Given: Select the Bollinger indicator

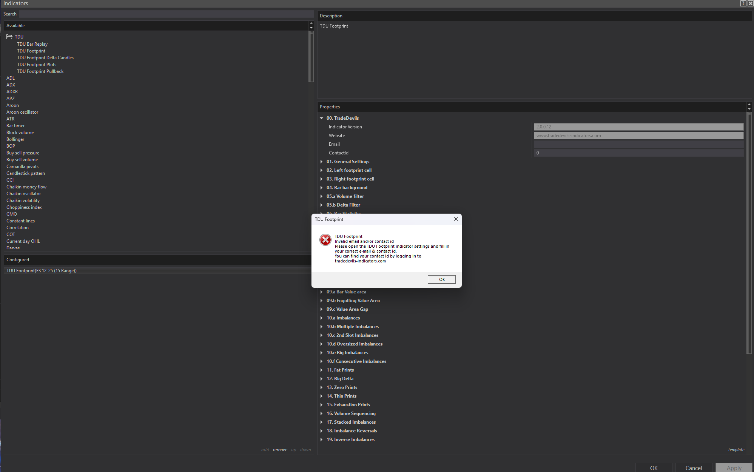Looking at the screenshot, I should (x=15, y=139).
